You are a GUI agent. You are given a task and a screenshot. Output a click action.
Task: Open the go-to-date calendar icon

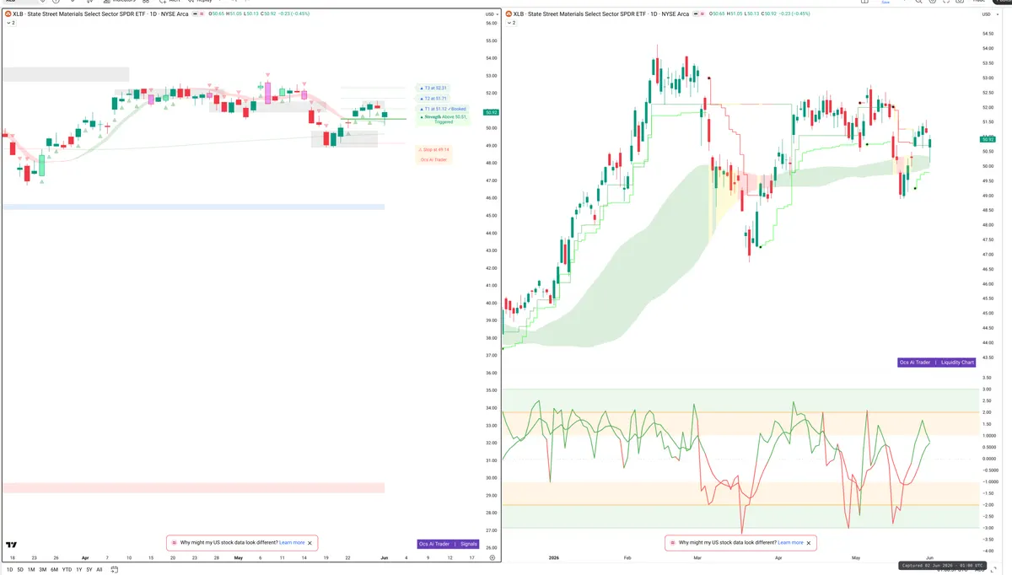click(114, 569)
